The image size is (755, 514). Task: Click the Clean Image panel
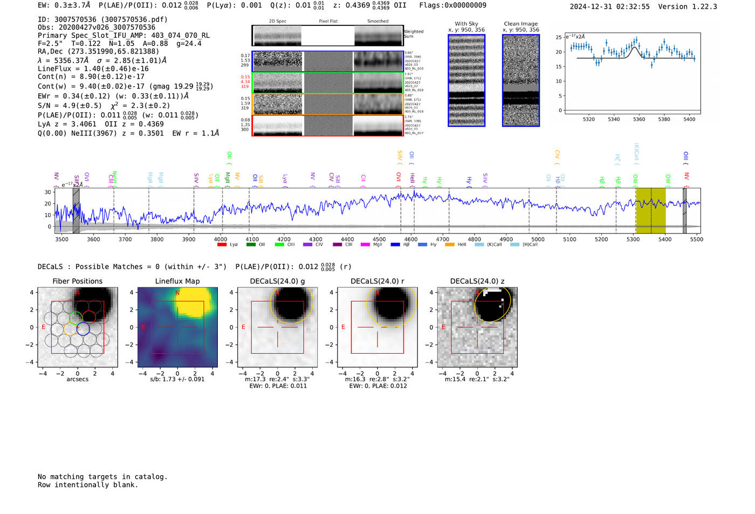[x=521, y=80]
